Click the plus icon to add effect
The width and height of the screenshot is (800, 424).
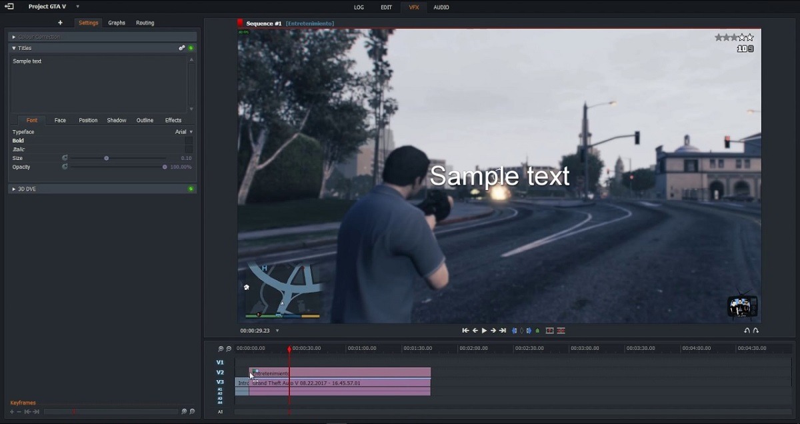[x=60, y=23]
